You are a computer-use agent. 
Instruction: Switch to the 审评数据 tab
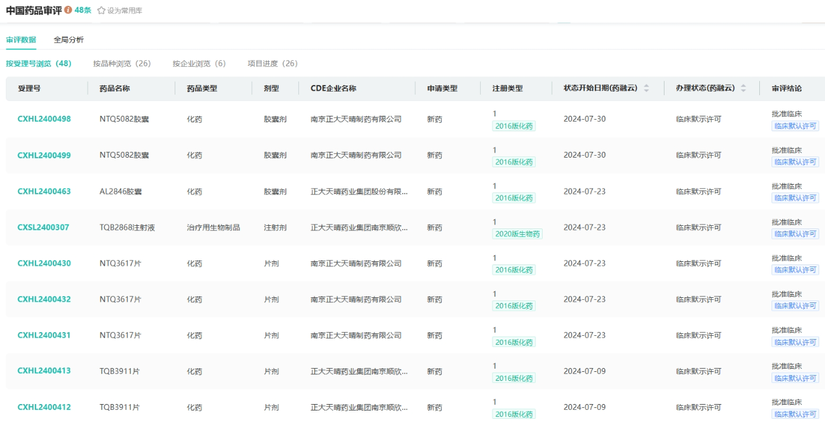pos(21,40)
